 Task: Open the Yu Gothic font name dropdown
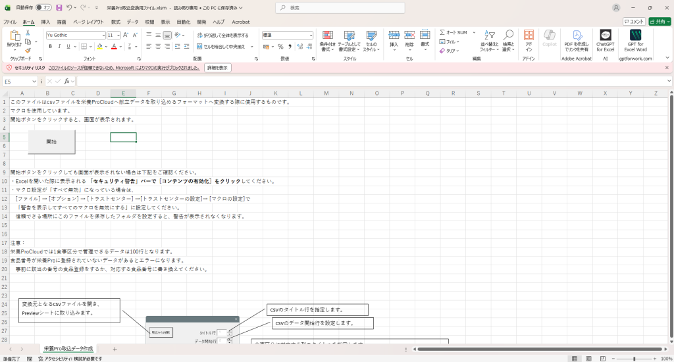tap(103, 35)
